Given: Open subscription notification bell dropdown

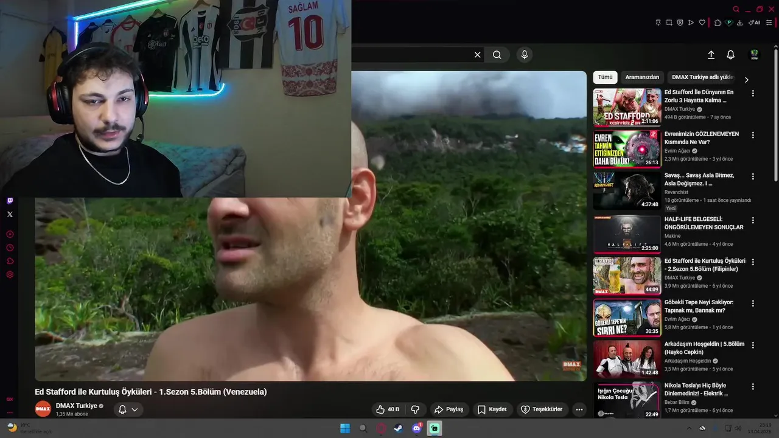Looking at the screenshot, I should 128,409.
